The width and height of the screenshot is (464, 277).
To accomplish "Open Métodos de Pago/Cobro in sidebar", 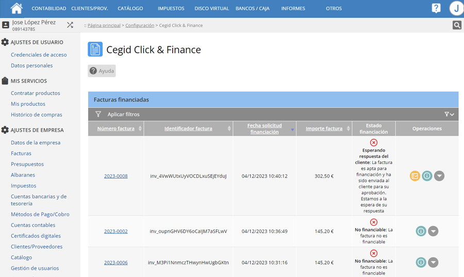I will point(40,214).
